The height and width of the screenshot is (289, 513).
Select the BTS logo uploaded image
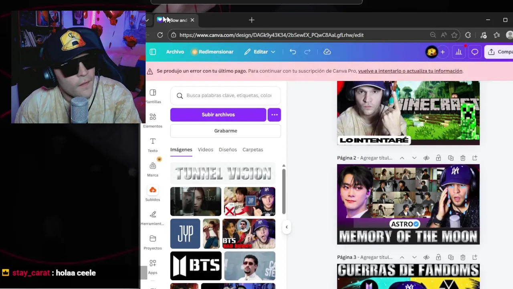pos(196,266)
